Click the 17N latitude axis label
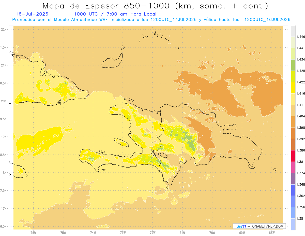This screenshot has width=305, height=236. (x=4, y=209)
